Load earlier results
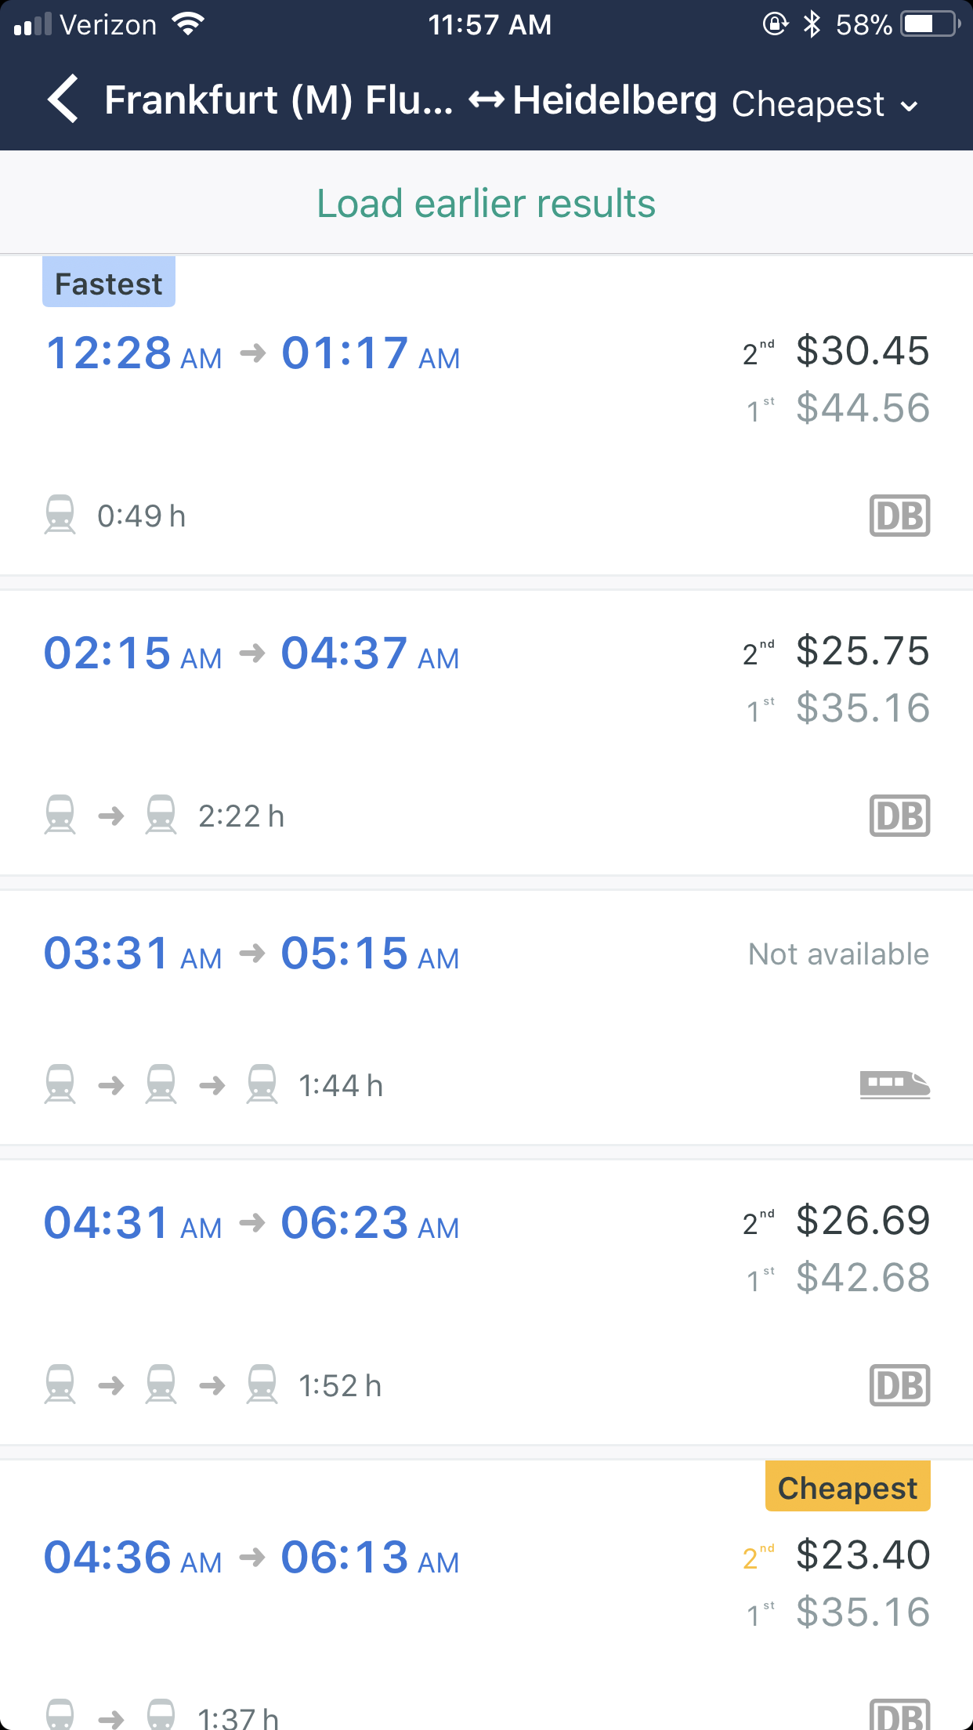 (x=486, y=203)
